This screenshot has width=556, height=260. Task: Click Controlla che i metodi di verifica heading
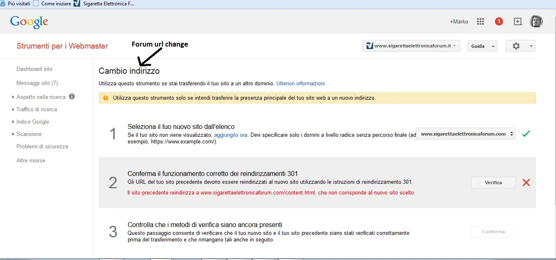pos(205,225)
